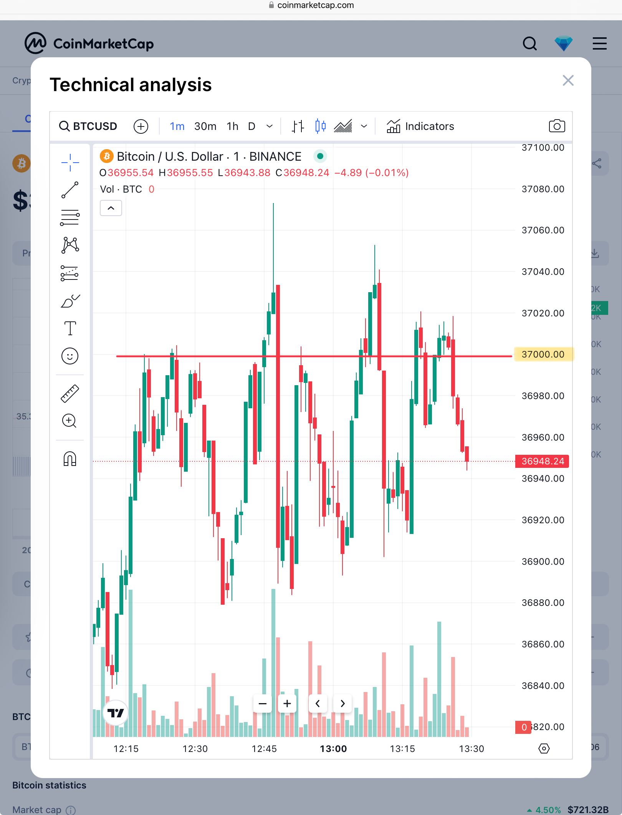Select candlestick chart style
Screen dimensions: 622x815
320,126
